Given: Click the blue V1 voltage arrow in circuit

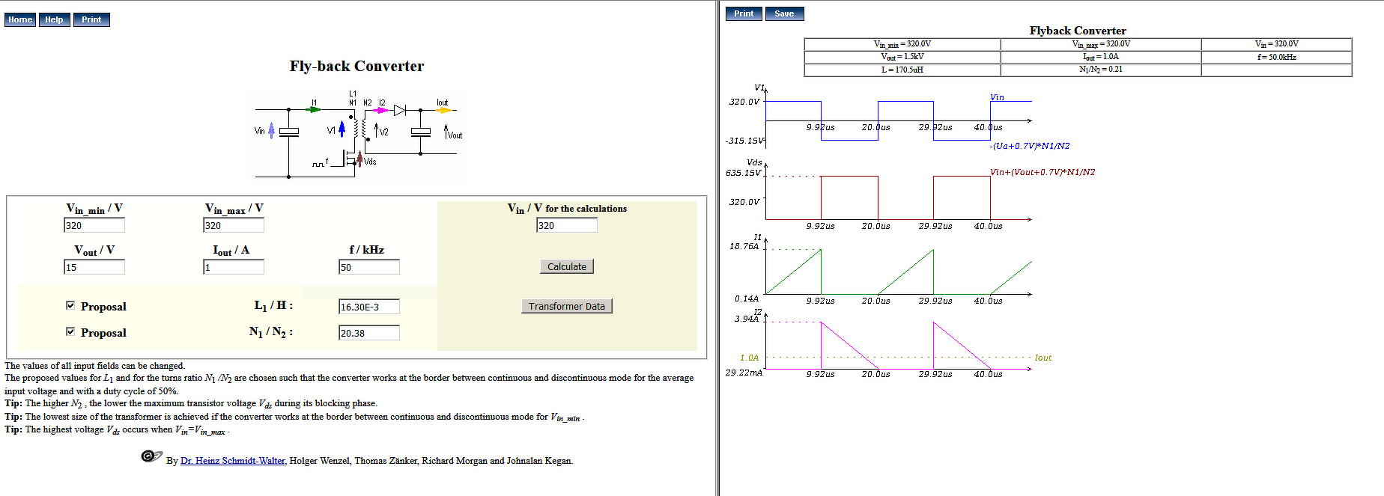Looking at the screenshot, I should 342,129.
